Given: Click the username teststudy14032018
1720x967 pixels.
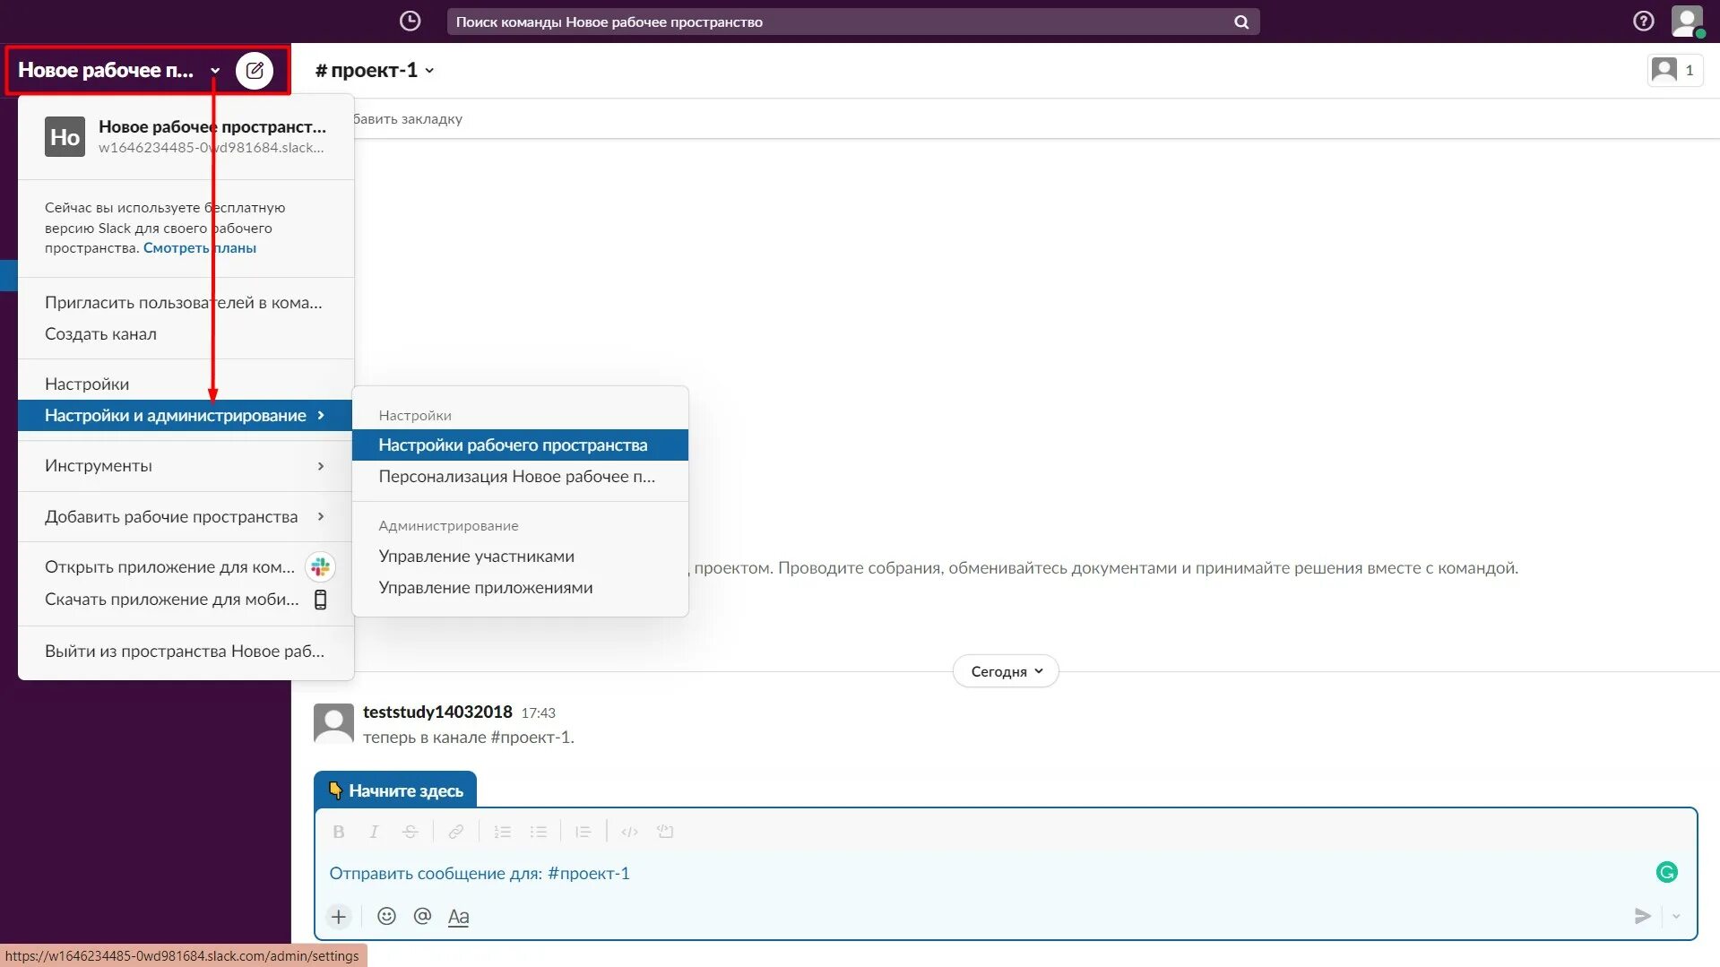Looking at the screenshot, I should 437,712.
